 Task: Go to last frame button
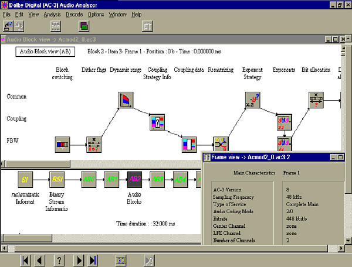click(93, 261)
